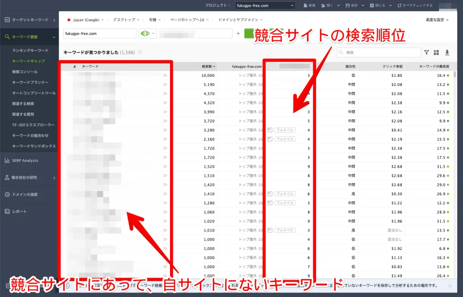Viewport: 463px width, 297px height.
Task: Open dropdown arrow next to 開く
Action: (x=338, y=5)
